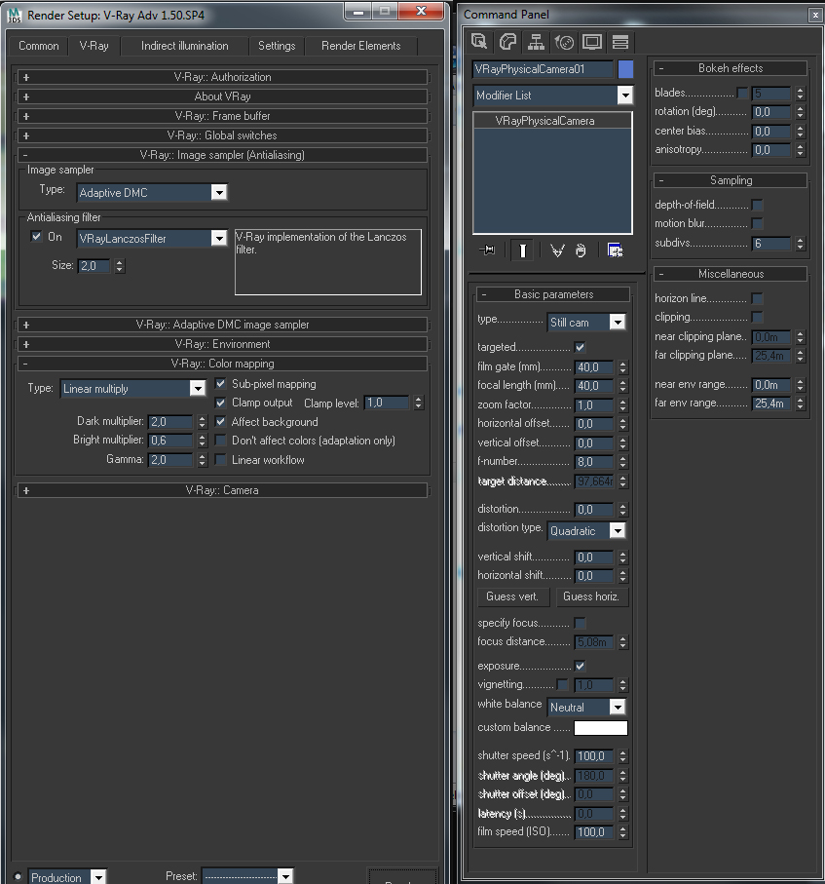This screenshot has width=825, height=884.
Task: Open the Modify tab in Command Panel
Action: 507,42
